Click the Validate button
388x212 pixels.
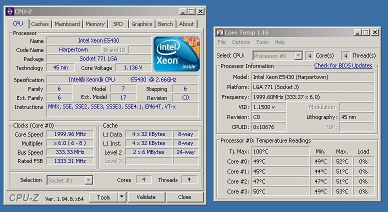tap(146, 197)
